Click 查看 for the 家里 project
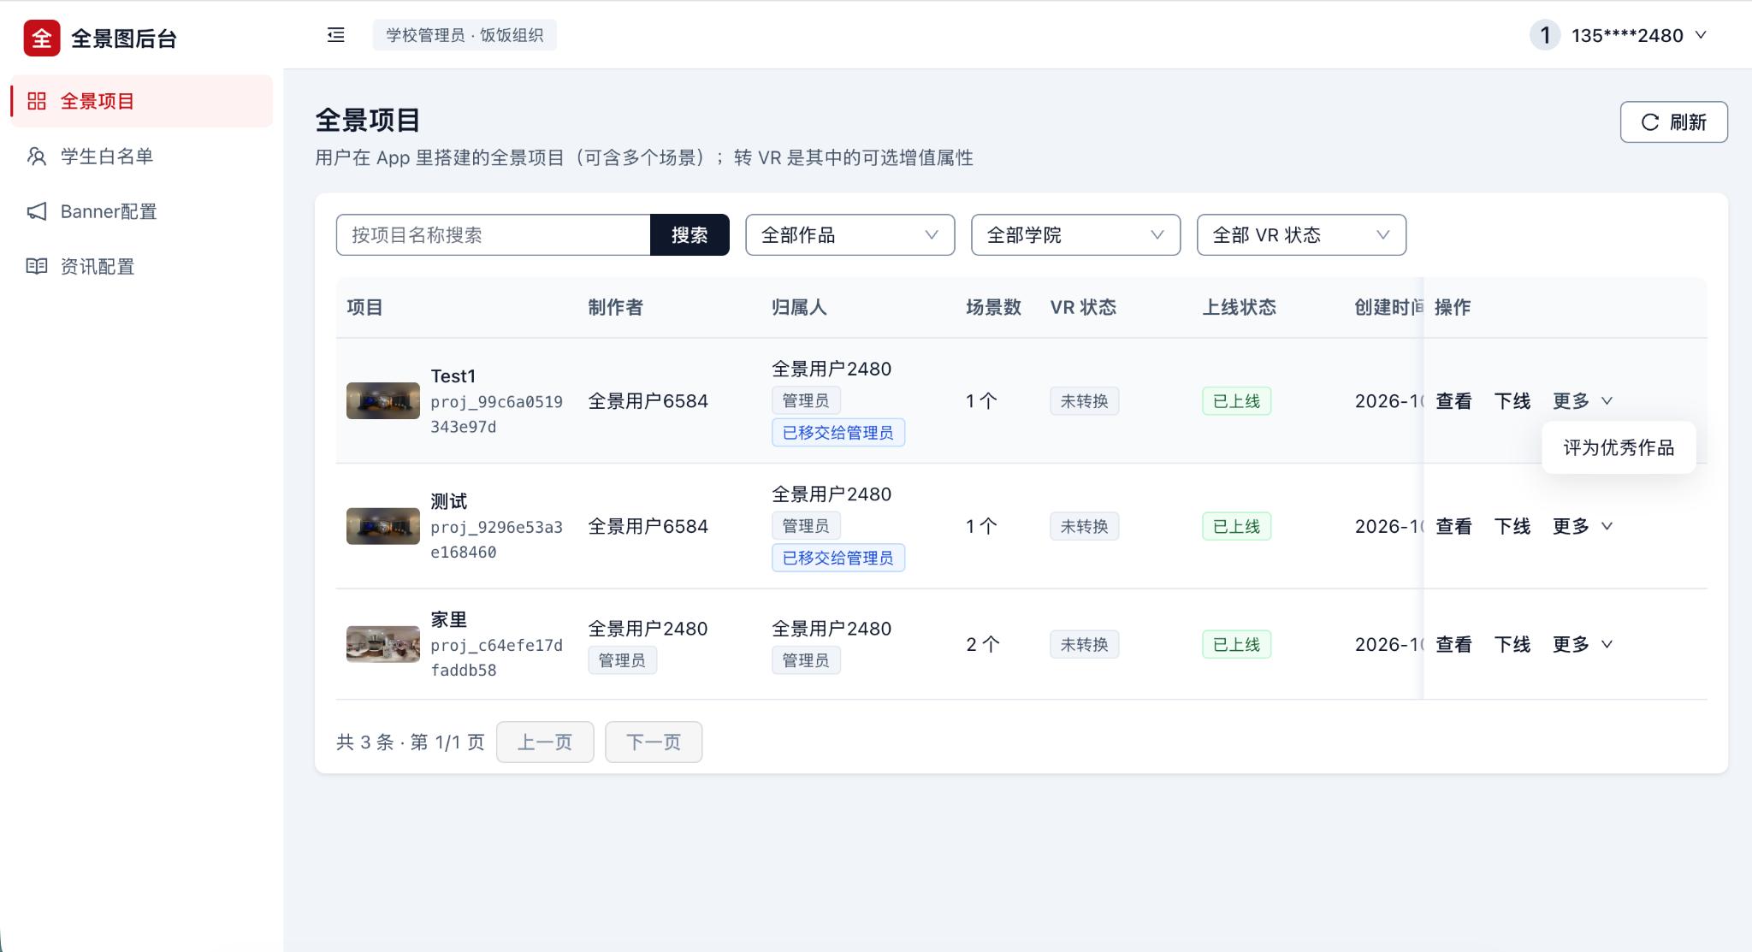This screenshot has height=952, width=1752. (1453, 644)
